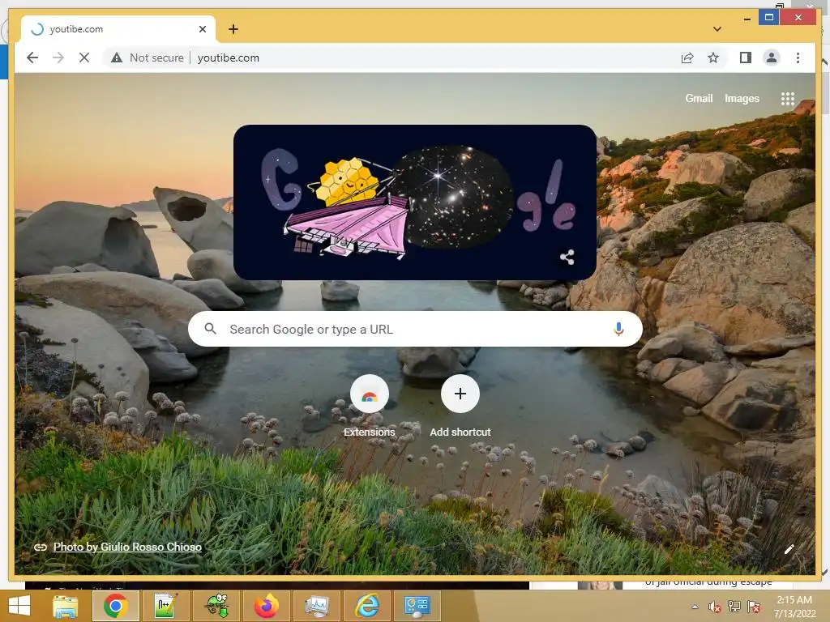Image resolution: width=830 pixels, height=622 pixels.
Task: Open File Explorer from the taskbar
Action: click(x=65, y=606)
